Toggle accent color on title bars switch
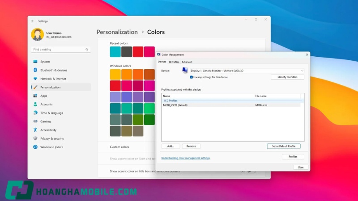Image resolution: width=358 pixels, height=201 pixels. pos(251,171)
